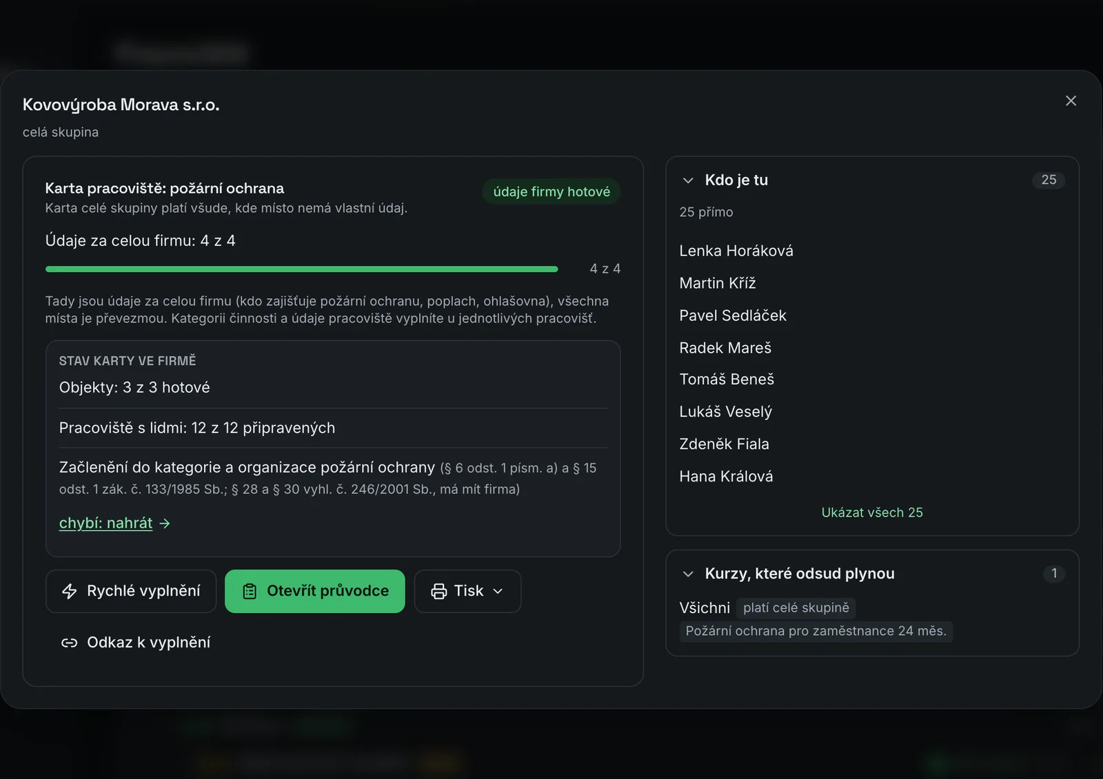Click the printer icon next to Tisk
This screenshot has width=1103, height=779.
coord(439,591)
